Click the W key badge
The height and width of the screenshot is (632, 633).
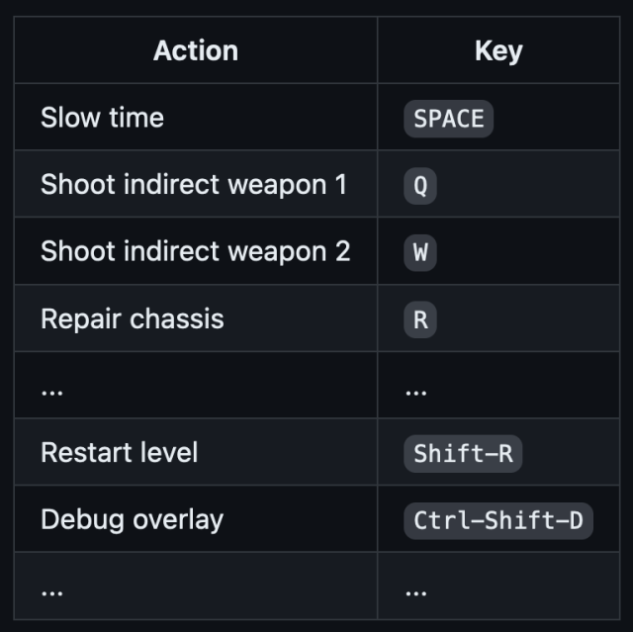point(420,253)
